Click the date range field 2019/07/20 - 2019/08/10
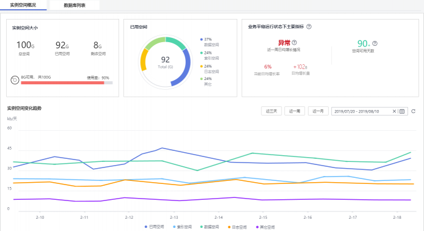This screenshot has height=231, width=424. coord(370,111)
